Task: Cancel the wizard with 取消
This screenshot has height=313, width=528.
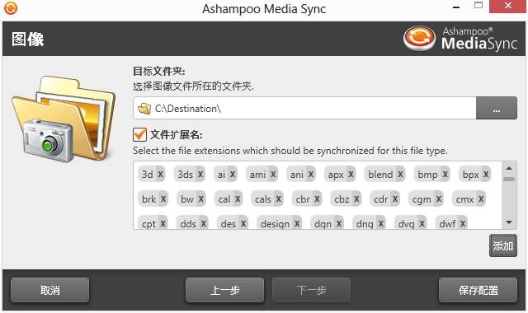Action: click(49, 290)
